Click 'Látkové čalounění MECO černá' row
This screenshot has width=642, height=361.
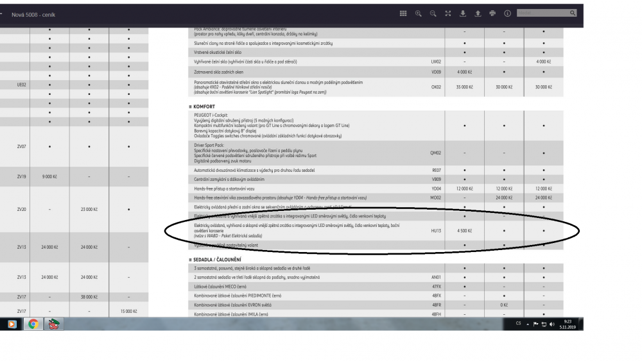(x=220, y=287)
